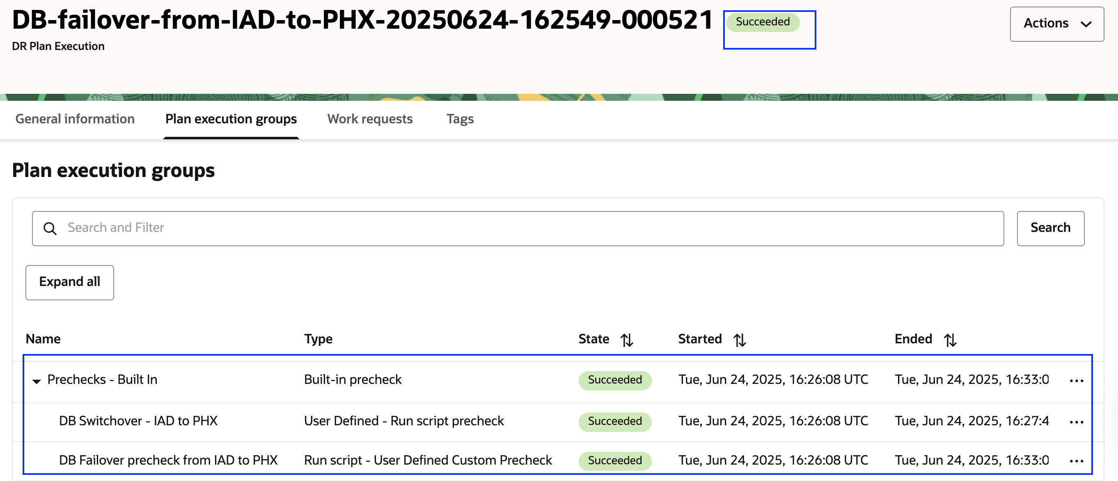Sort rows by the State column icon
1118x481 pixels.
(627, 339)
